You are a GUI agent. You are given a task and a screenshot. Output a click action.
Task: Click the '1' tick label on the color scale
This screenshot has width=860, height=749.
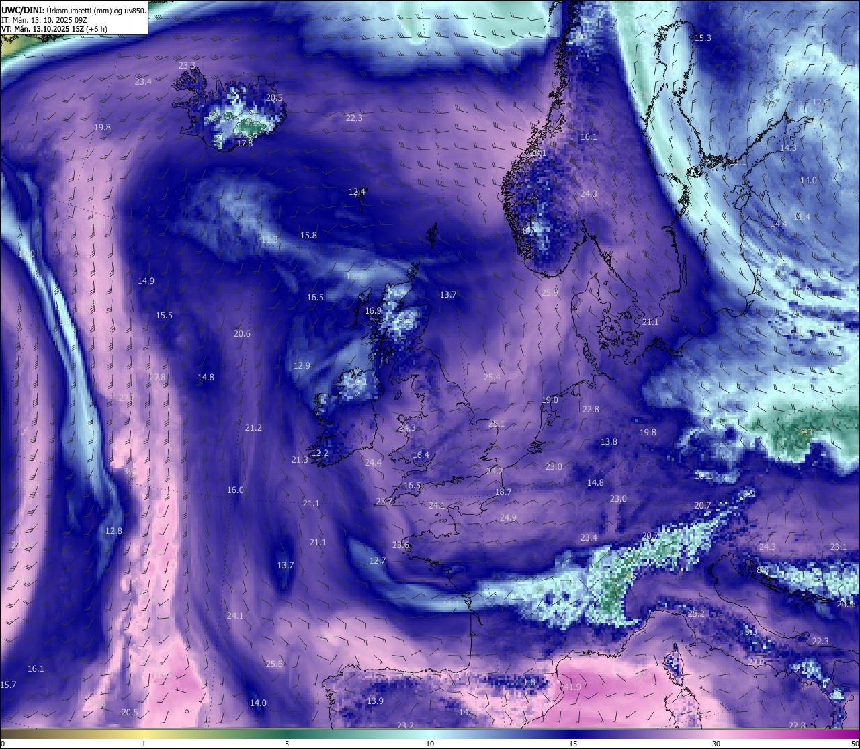pyautogui.click(x=144, y=743)
